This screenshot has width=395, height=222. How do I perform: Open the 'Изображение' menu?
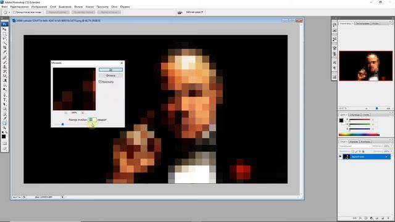tap(39, 7)
